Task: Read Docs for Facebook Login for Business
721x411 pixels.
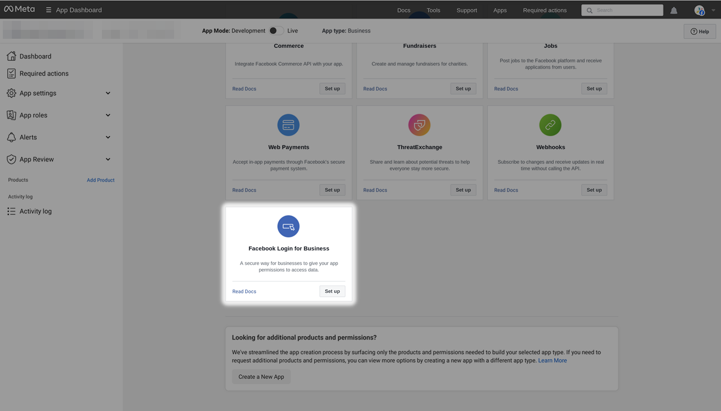Action: pos(244,291)
